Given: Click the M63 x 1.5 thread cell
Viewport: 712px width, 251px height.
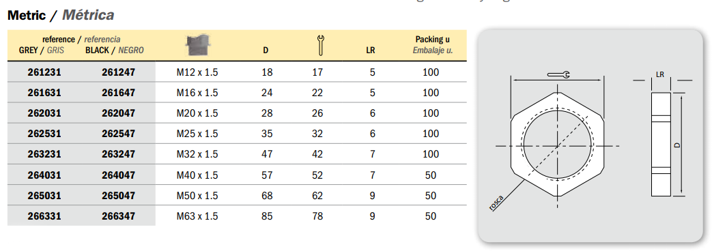Looking at the screenshot, I should click(x=197, y=216).
